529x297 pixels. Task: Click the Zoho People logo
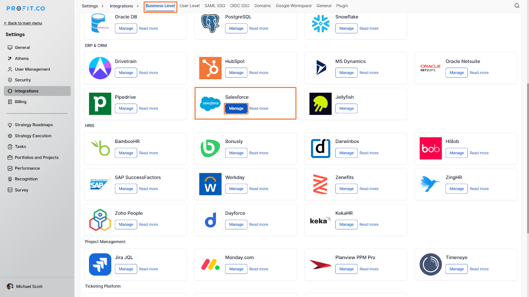point(100,220)
